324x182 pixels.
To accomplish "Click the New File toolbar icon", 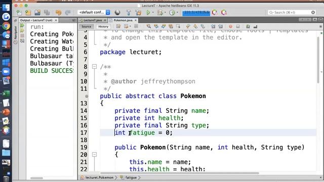I will [19, 13].
